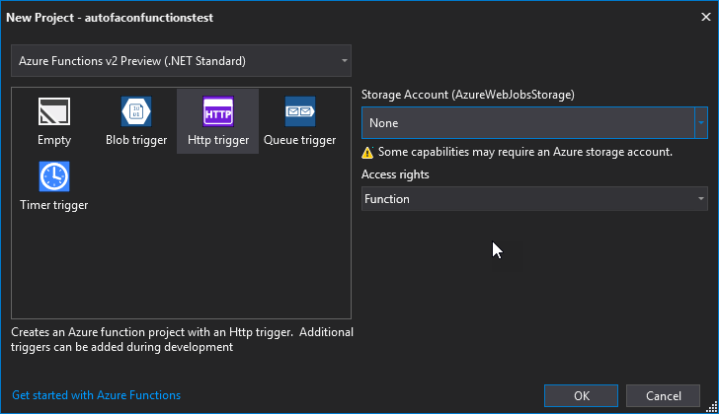The height and width of the screenshot is (414, 719).
Task: Open Get started with Azure Functions link
Action: coord(97,395)
